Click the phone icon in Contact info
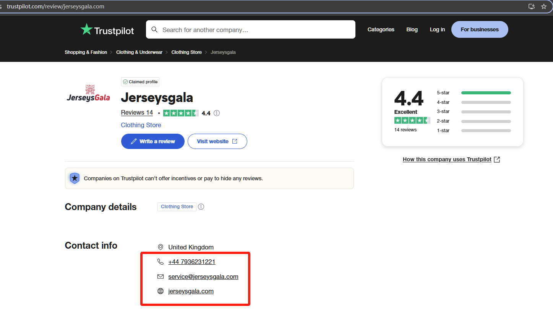The image size is (553, 309). (x=161, y=262)
